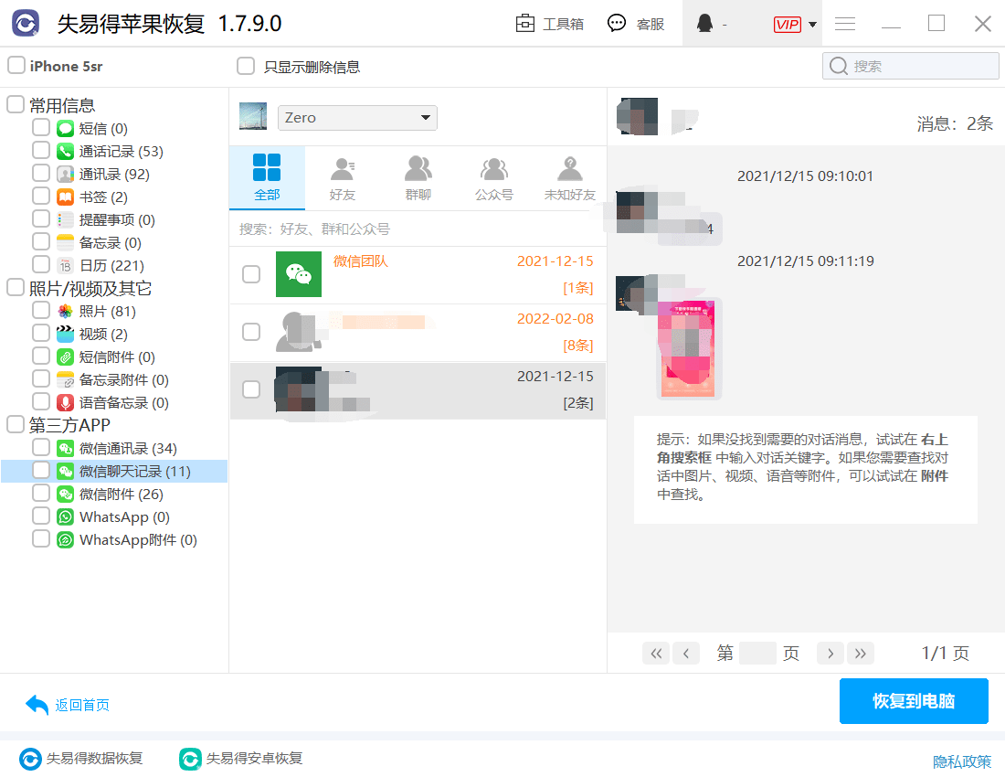Switch to the 全部 tab
This screenshot has height=777, width=1005.
[x=267, y=177]
